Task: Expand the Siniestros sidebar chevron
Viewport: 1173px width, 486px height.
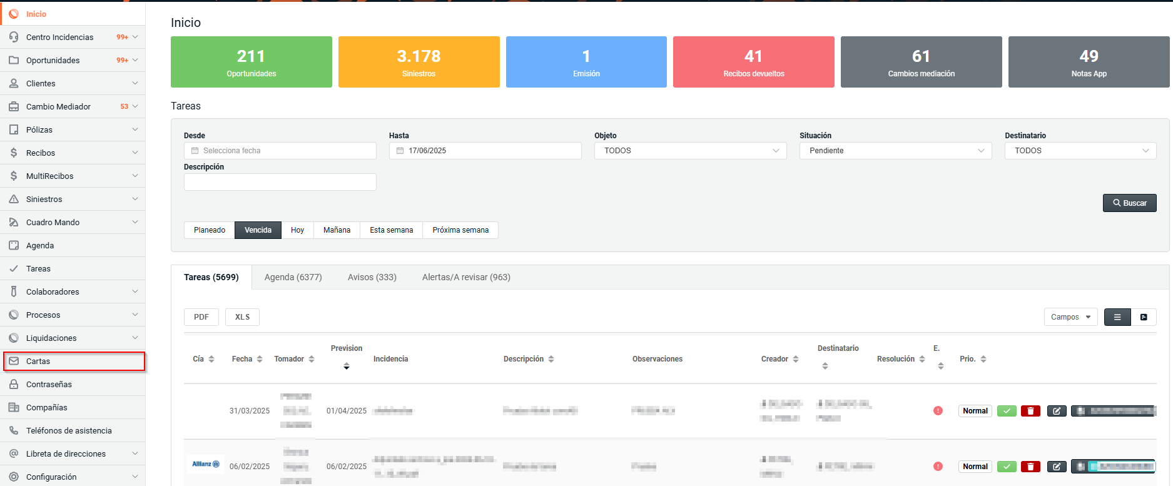Action: coord(135,199)
